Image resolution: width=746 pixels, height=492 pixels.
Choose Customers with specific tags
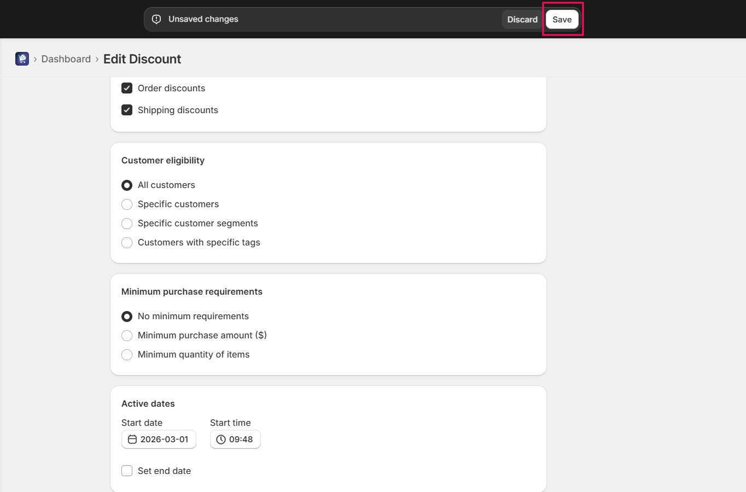pos(127,243)
